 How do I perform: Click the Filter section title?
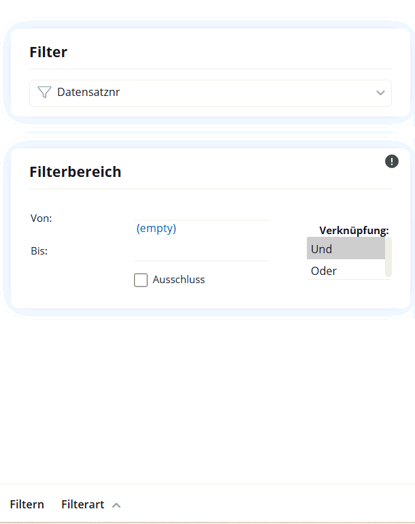tap(48, 52)
